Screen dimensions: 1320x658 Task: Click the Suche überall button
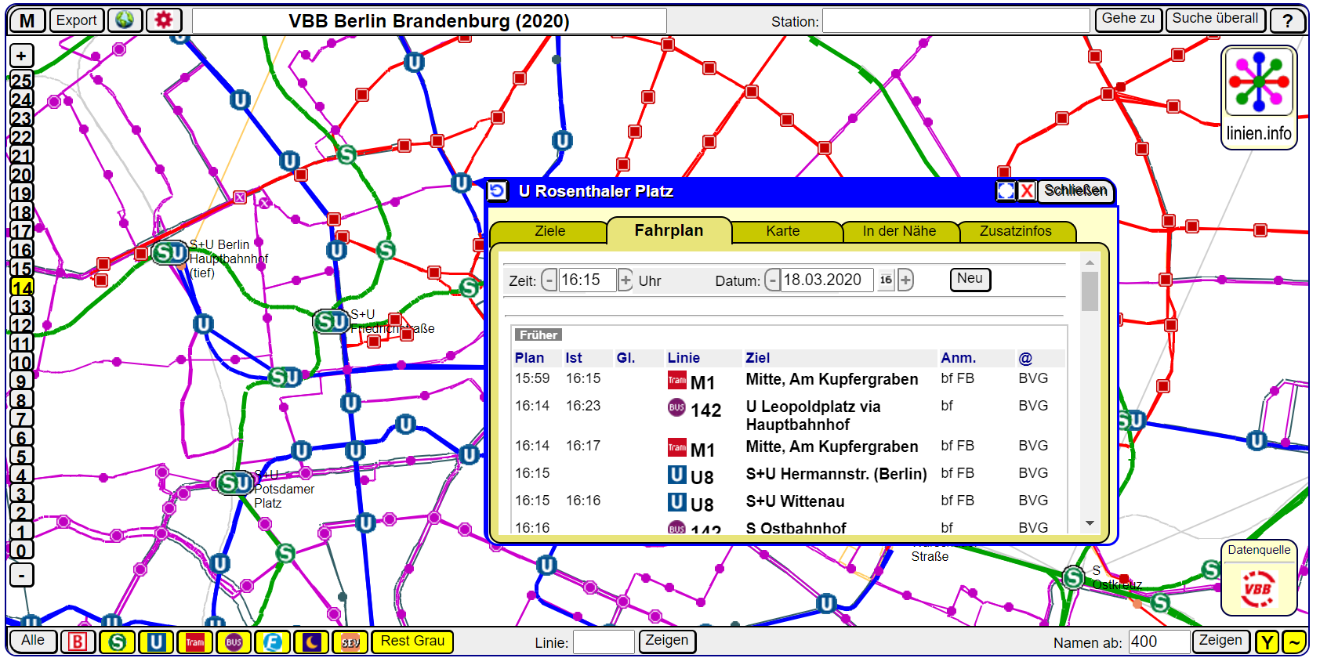tap(1216, 20)
